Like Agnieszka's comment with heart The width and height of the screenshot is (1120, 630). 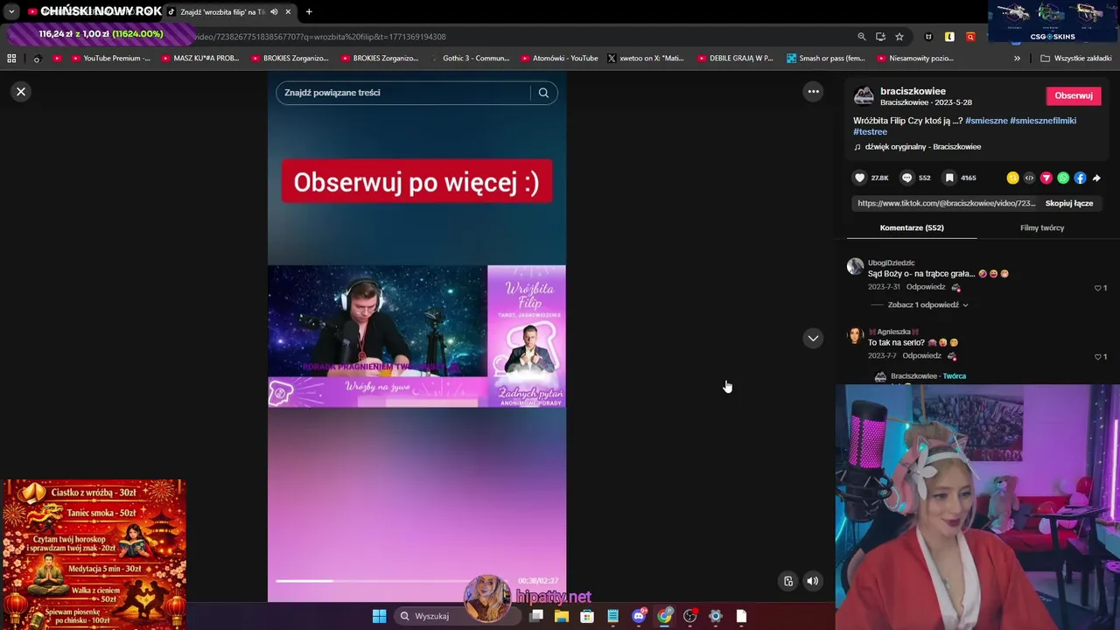pos(1098,357)
